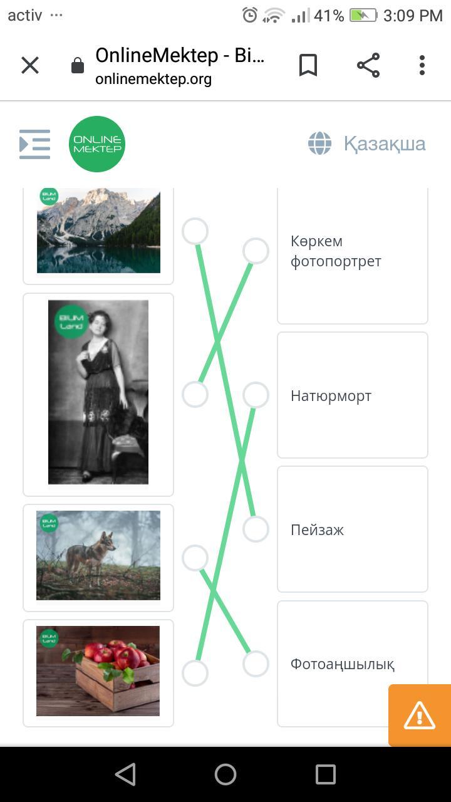The image size is (451, 802).
Task: Tap the bookmark icon in browser bar
Action: (308, 65)
